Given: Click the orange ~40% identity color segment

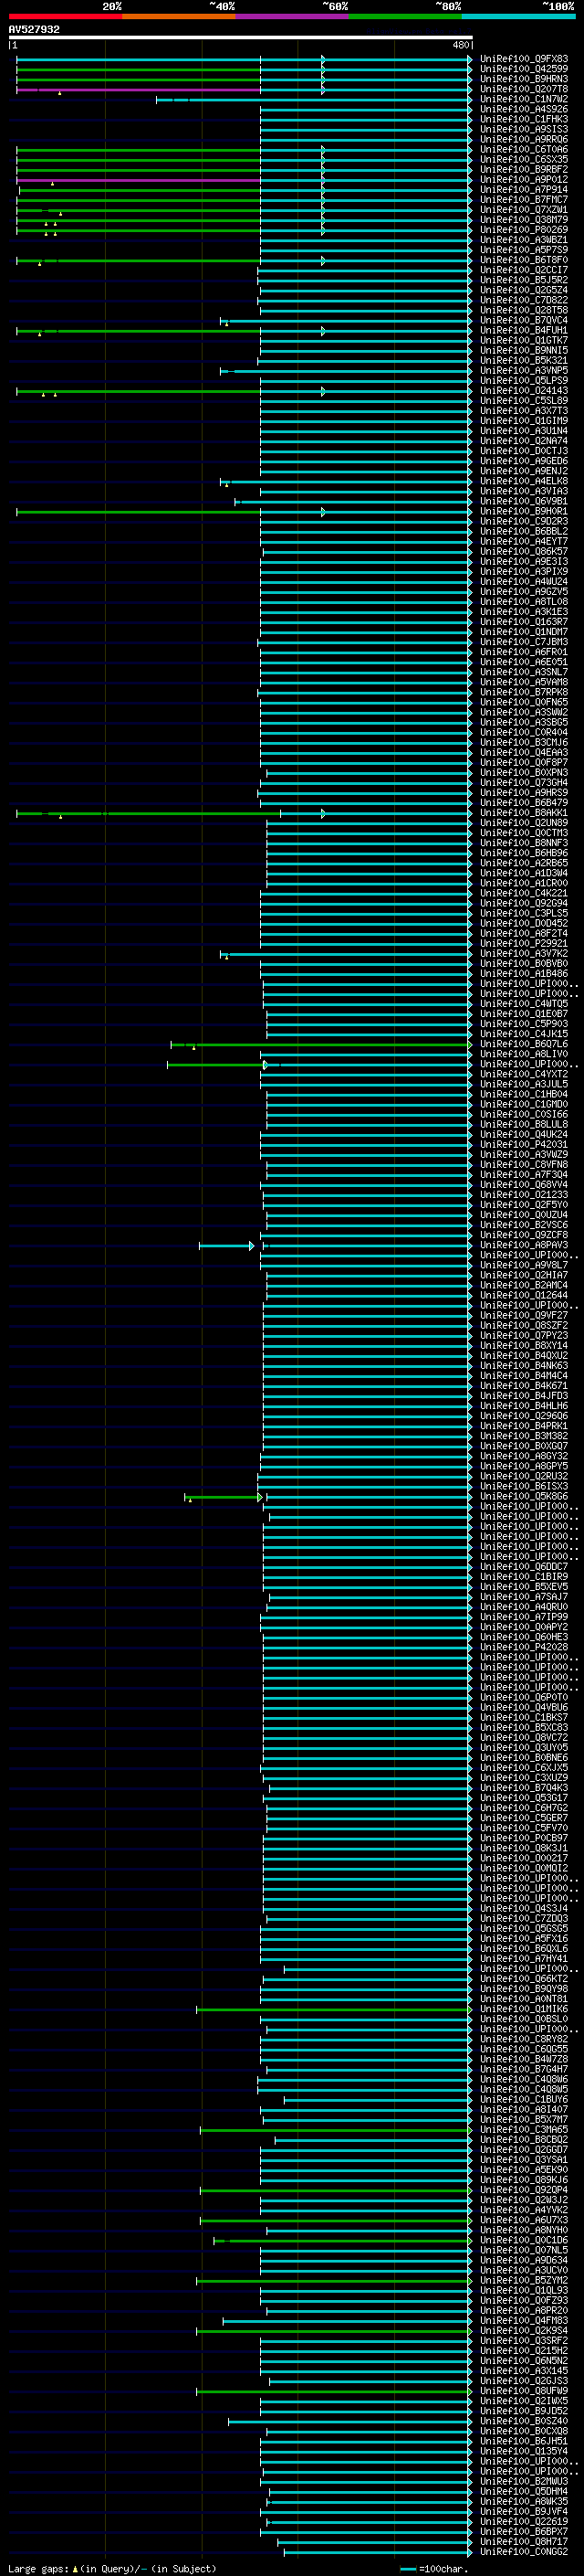Looking at the screenshot, I should (179, 17).
